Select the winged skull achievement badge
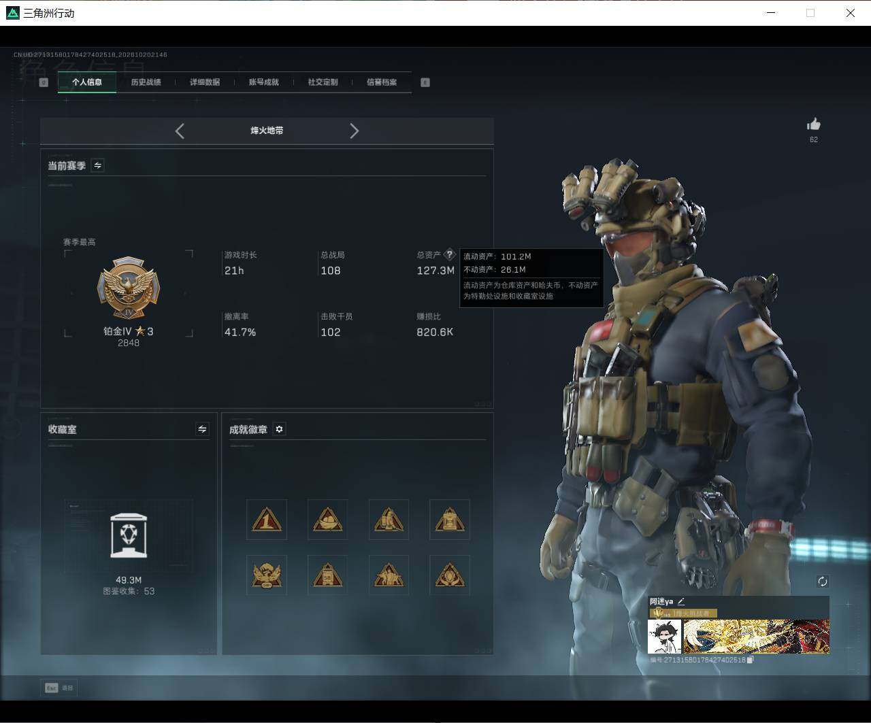The image size is (871, 723). point(267,575)
